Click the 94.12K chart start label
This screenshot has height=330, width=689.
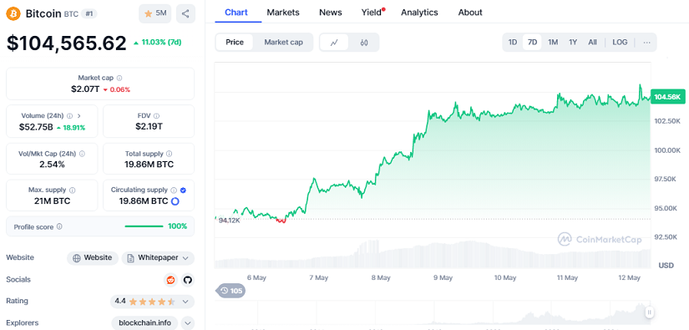click(230, 221)
